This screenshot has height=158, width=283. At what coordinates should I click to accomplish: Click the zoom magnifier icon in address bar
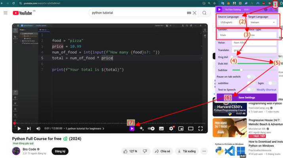coord(209,3)
